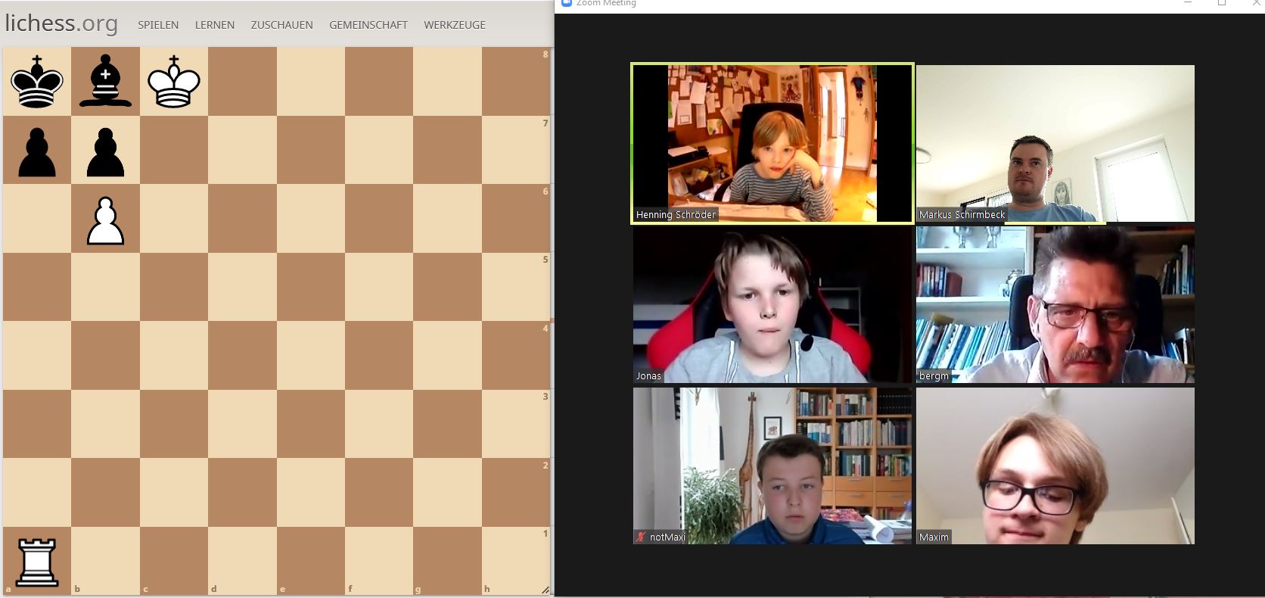The image size is (1265, 598).
Task: Select Henning Schröder's video tile
Action: click(772, 143)
